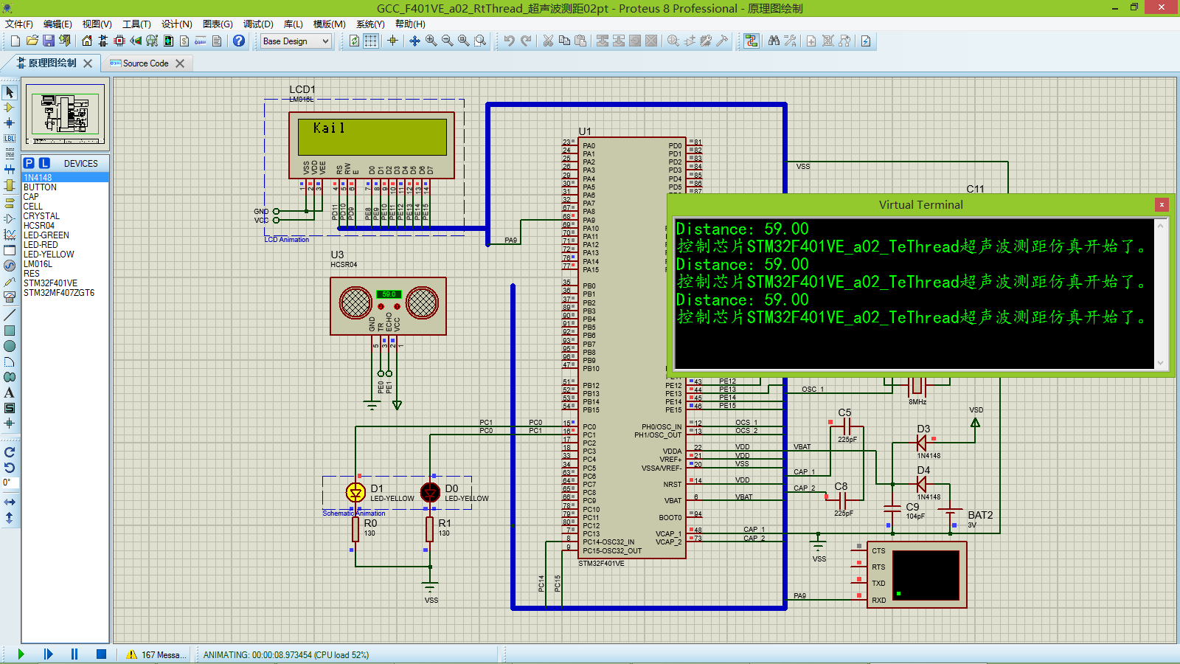Select the 2D Graphics Line tool
1180x664 pixels.
10,315
